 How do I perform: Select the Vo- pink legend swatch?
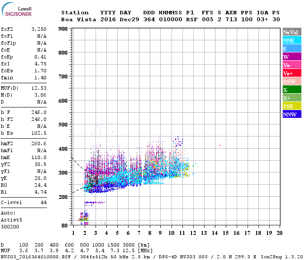point(292,65)
